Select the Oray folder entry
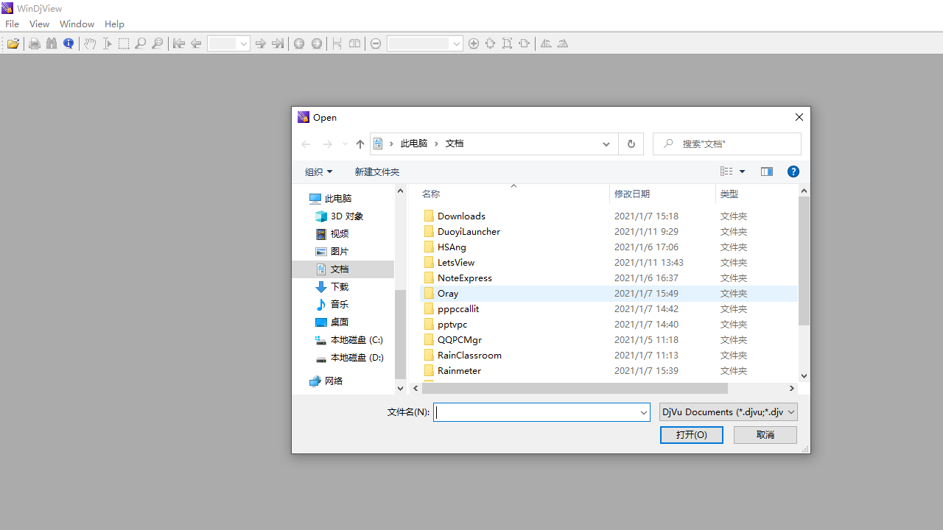Screen dimensions: 943x530 tap(448, 293)
